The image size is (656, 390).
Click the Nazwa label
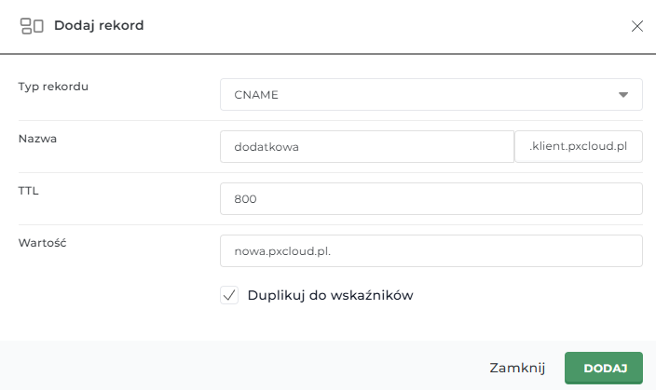(x=38, y=139)
